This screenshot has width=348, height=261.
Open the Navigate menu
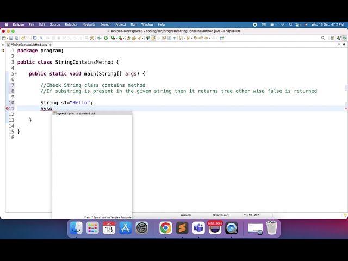point(89,24)
